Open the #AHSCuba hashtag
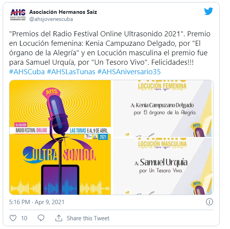 (x=27, y=72)
